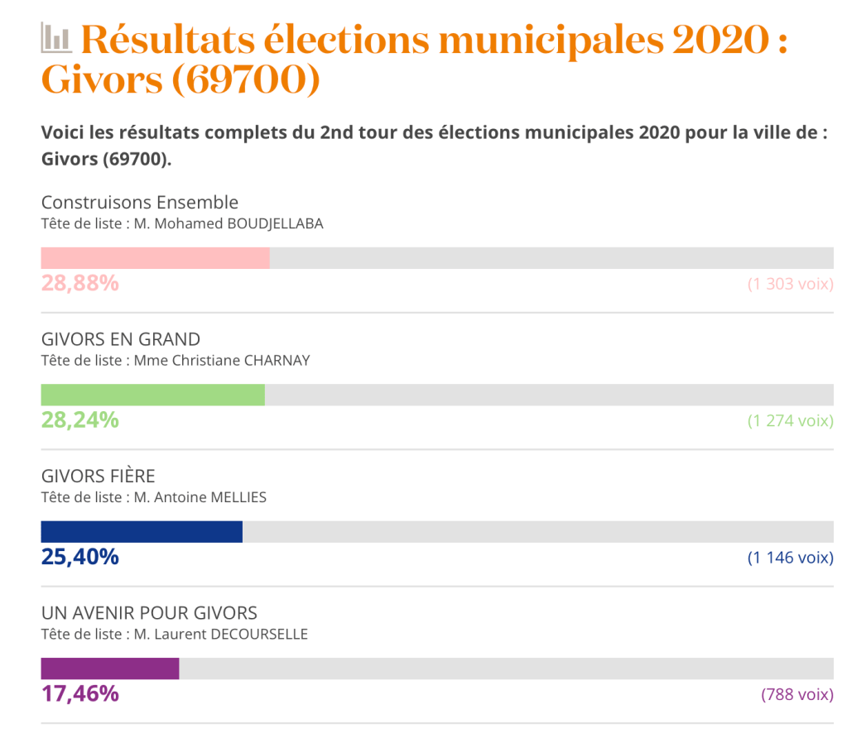Image resolution: width=847 pixels, height=738 pixels.
Task: Click the 28,24% green percentage
Action: 79,420
